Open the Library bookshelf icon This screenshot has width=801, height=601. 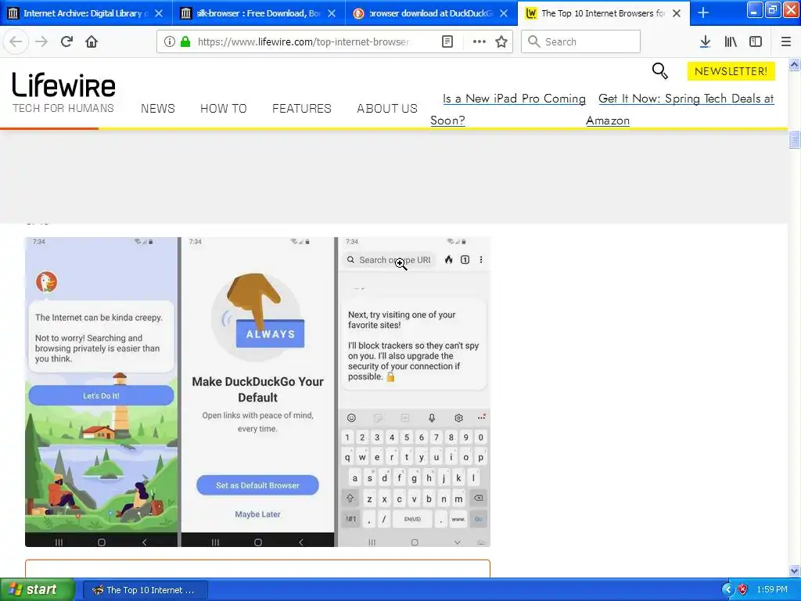[x=731, y=41]
